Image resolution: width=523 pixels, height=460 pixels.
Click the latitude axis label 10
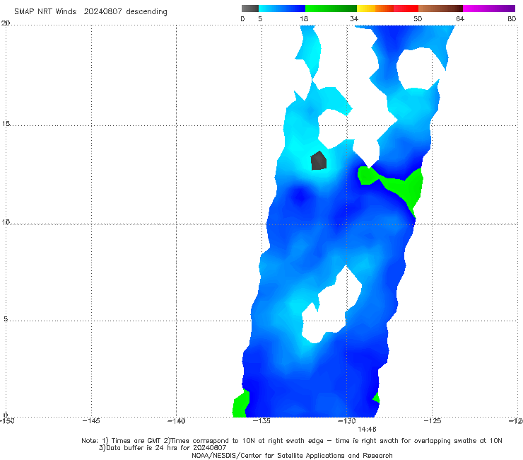pyautogui.click(x=6, y=222)
